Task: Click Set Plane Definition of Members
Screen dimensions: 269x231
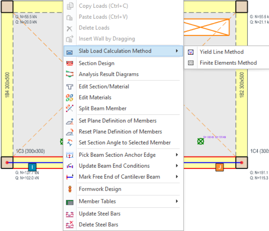Action: [x=117, y=121]
